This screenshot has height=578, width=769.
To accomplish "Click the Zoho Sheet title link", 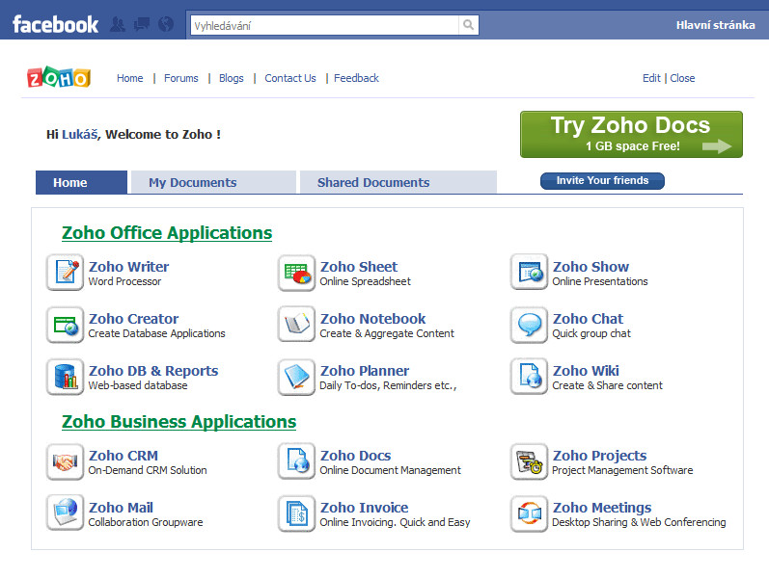I will [359, 267].
